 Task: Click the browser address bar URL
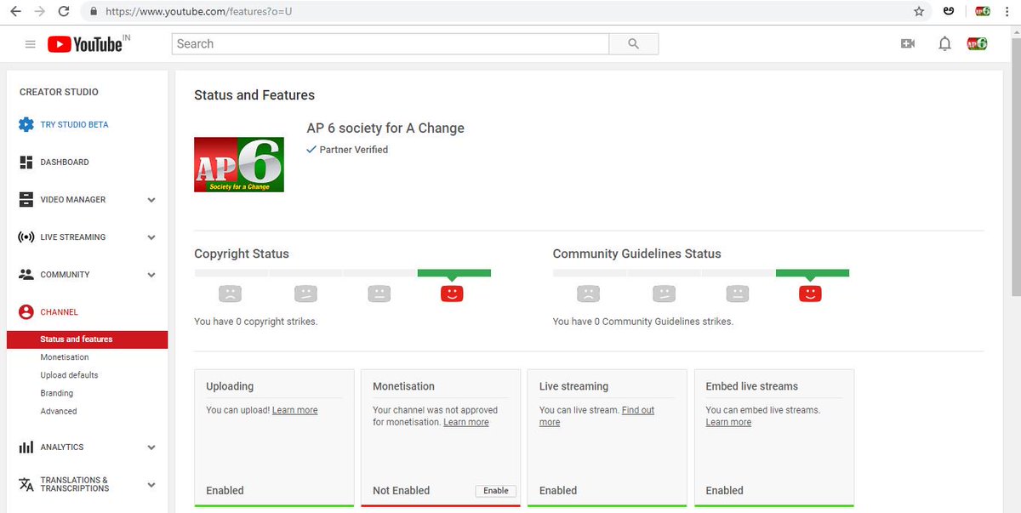(x=201, y=12)
